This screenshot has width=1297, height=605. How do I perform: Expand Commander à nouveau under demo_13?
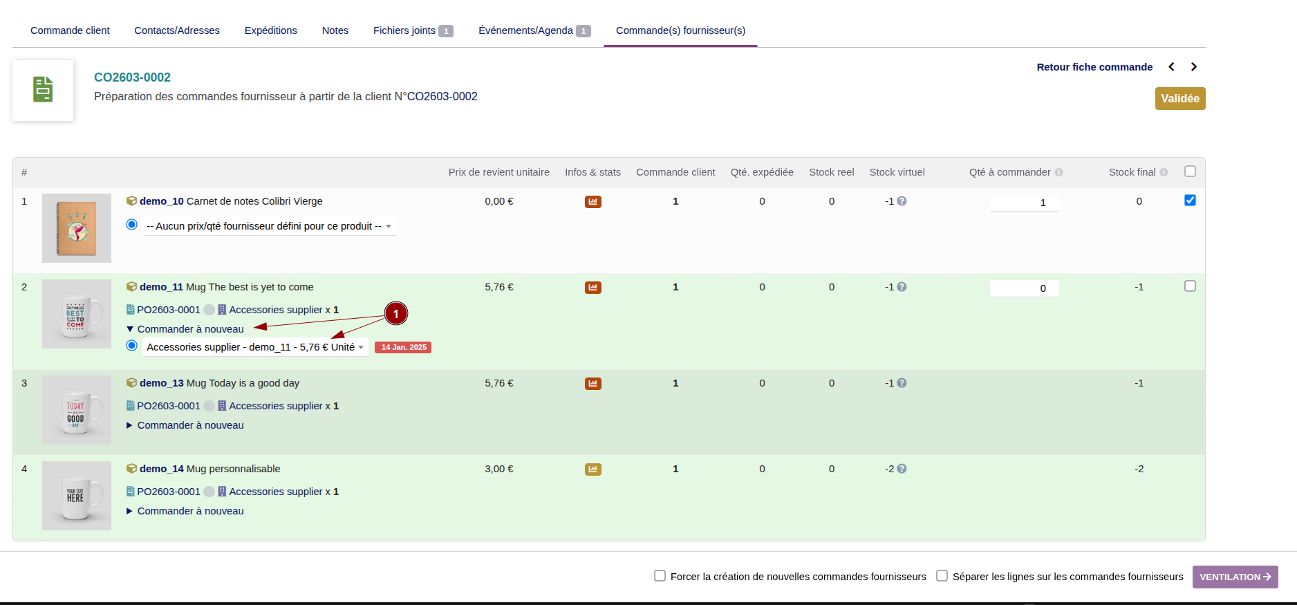185,425
